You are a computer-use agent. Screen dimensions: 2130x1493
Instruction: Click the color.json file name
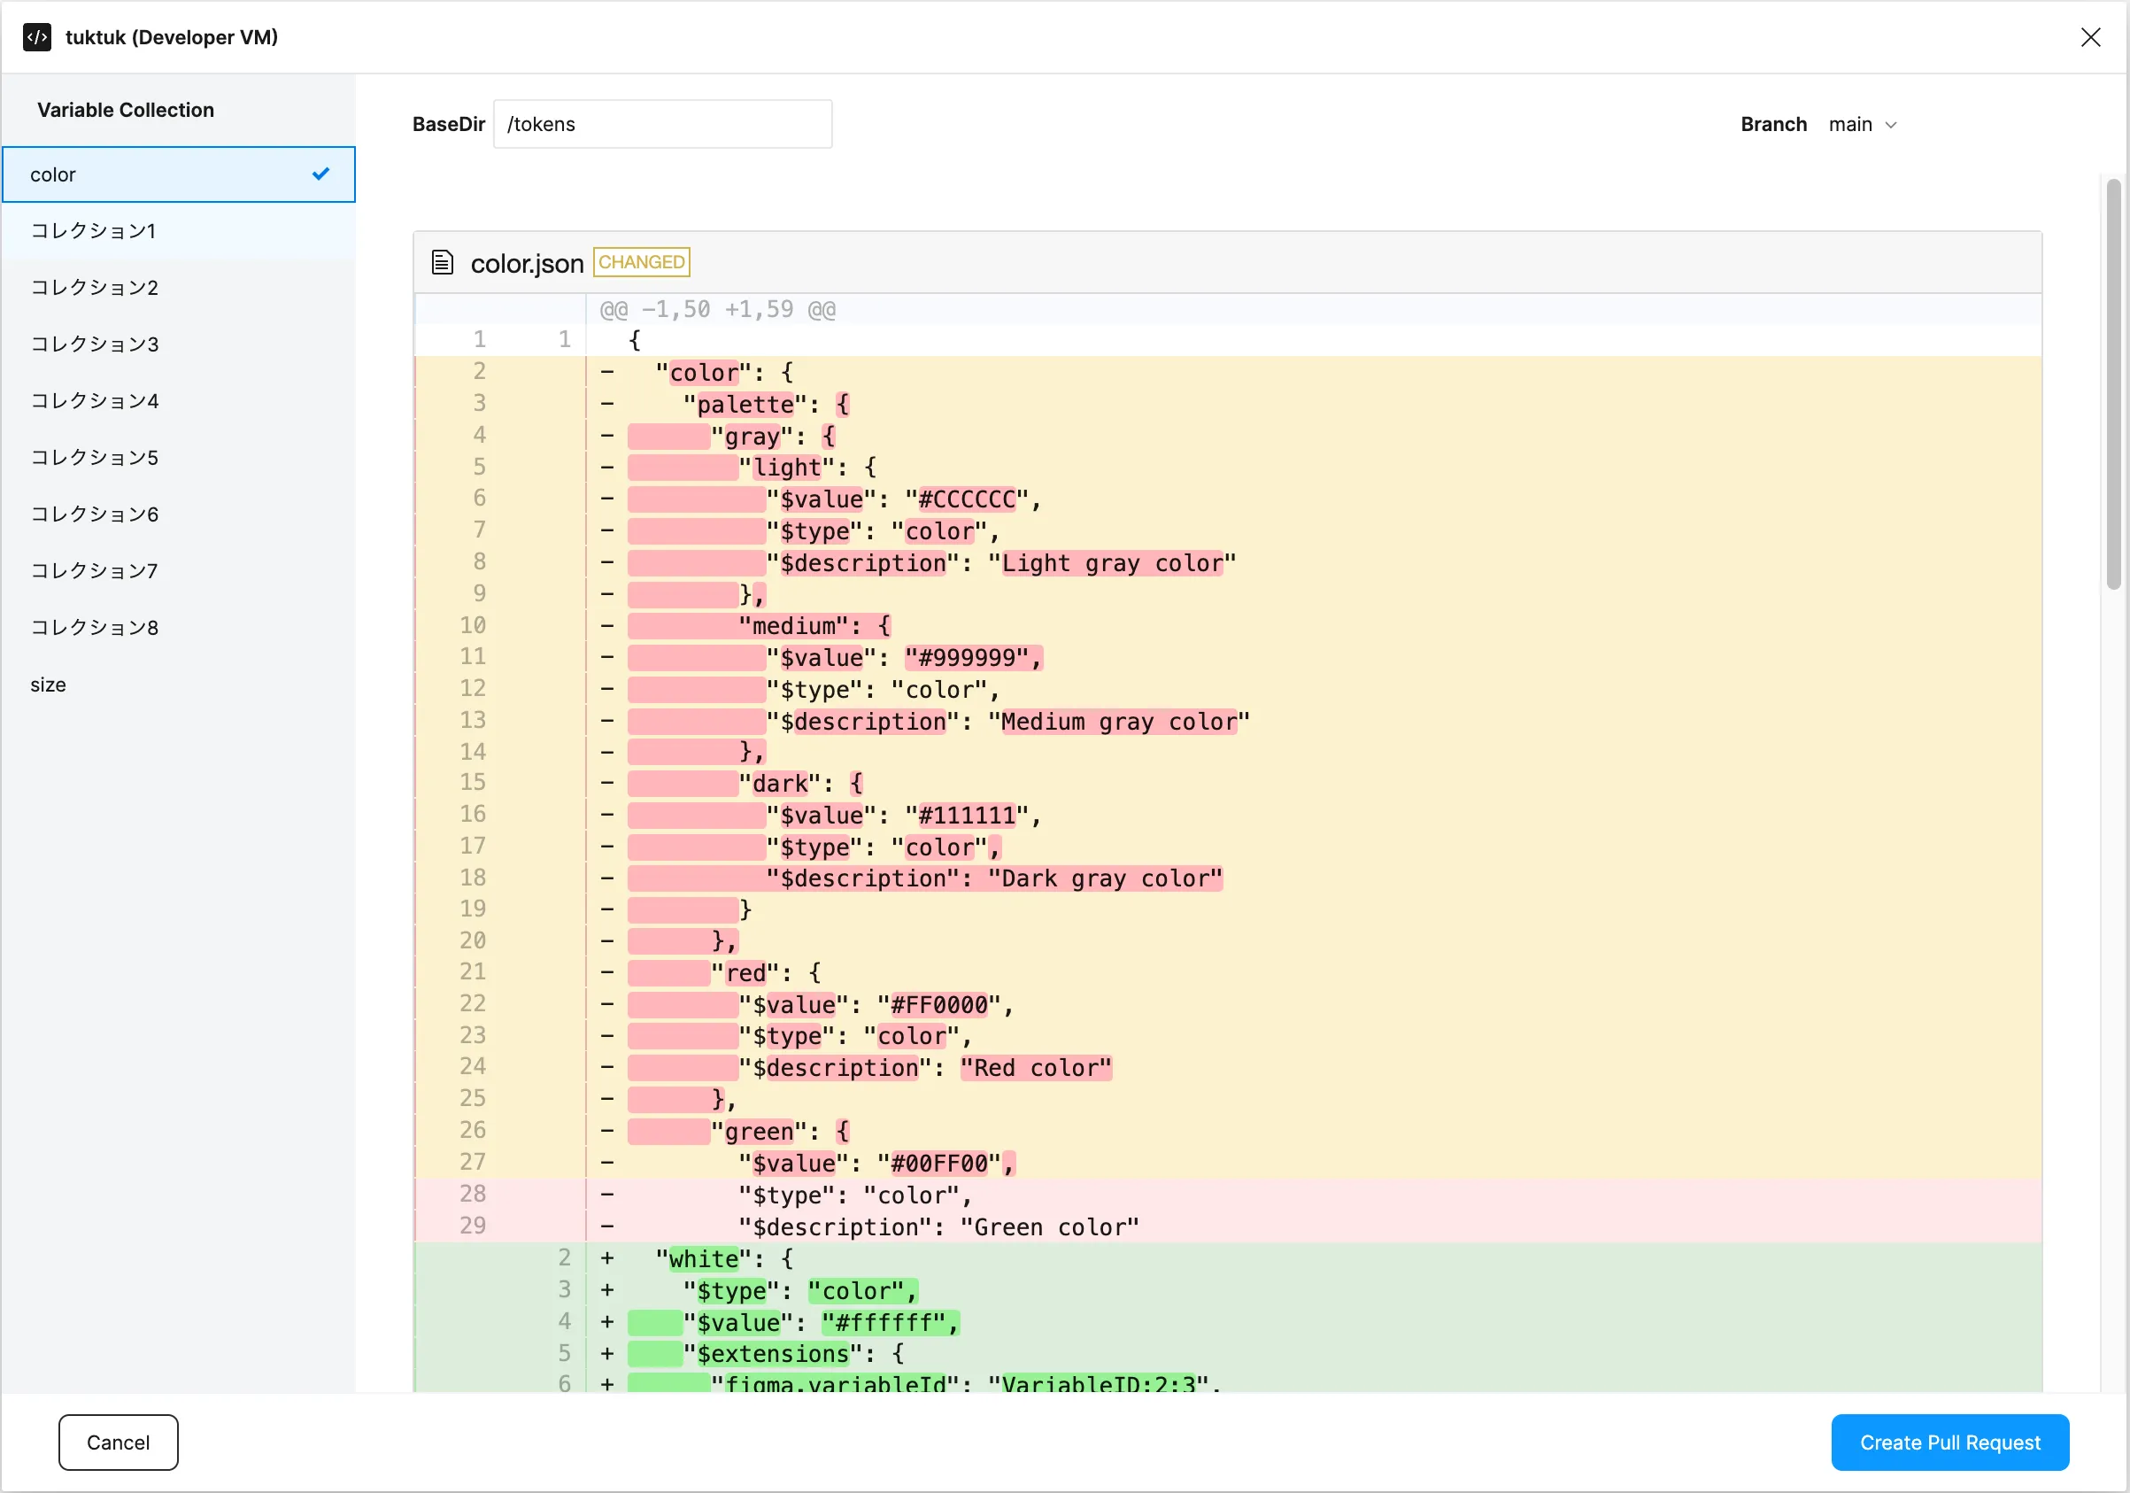click(527, 264)
